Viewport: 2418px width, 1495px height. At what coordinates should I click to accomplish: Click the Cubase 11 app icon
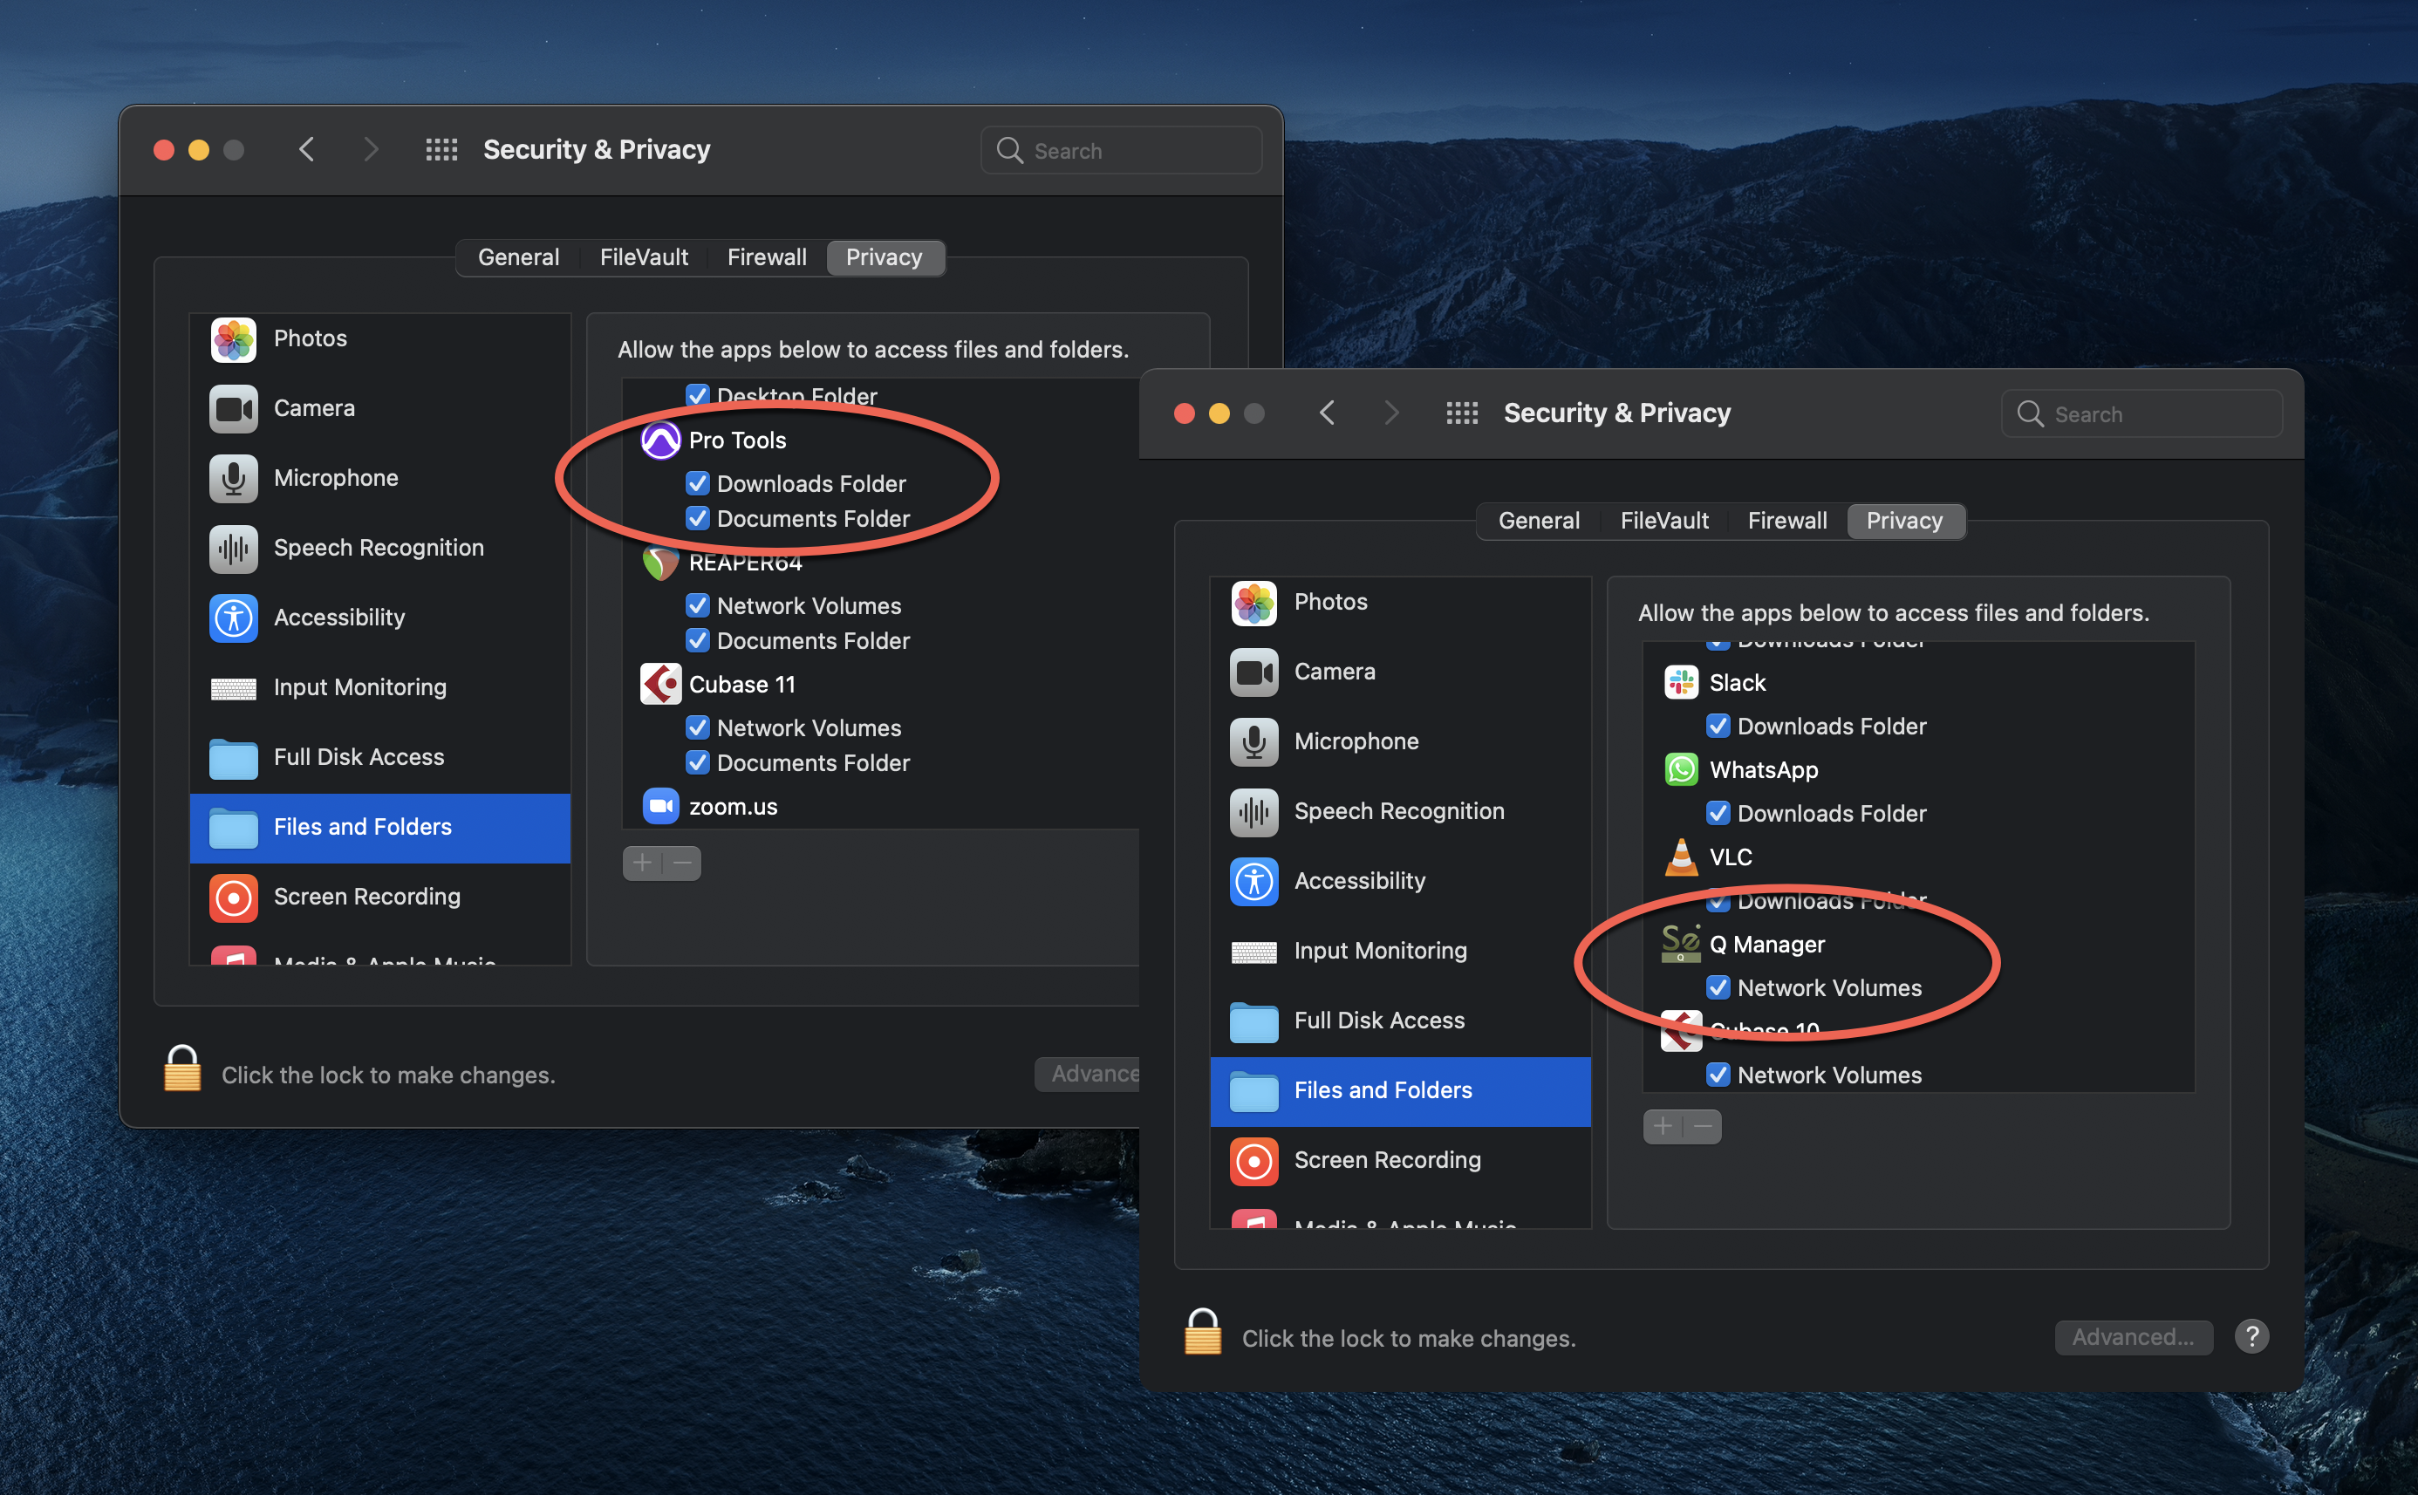[660, 684]
